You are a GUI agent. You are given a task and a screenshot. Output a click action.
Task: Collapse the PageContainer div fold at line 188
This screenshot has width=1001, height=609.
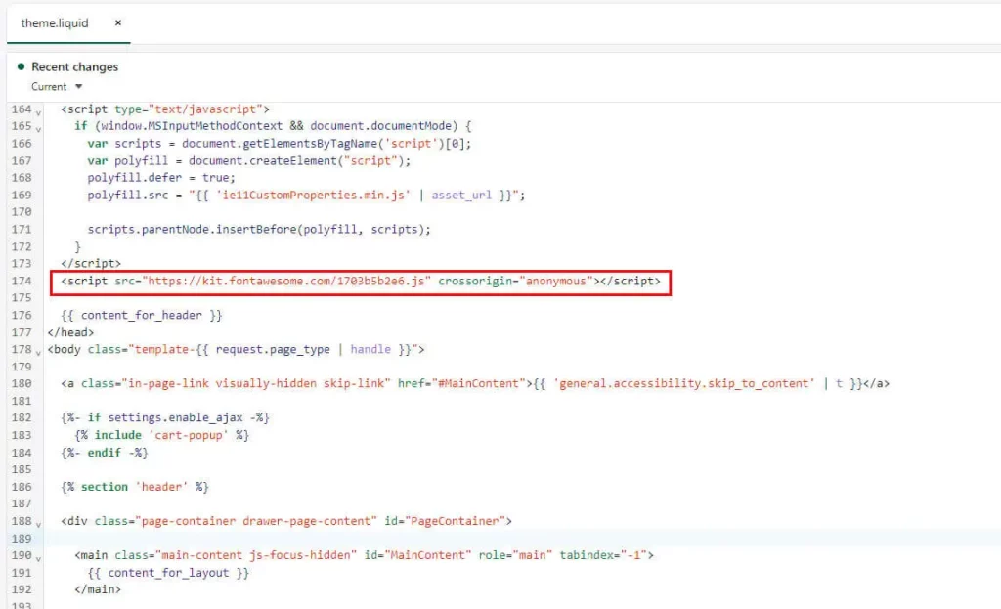[38, 524]
